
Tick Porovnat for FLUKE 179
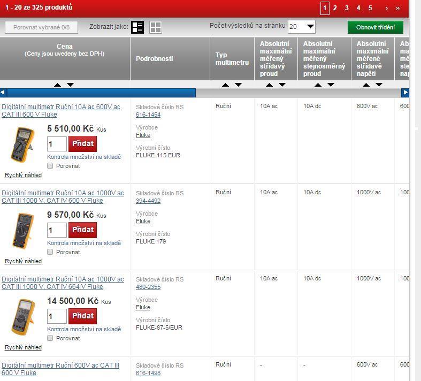[50, 252]
